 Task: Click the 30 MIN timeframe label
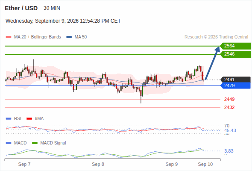click(52, 8)
